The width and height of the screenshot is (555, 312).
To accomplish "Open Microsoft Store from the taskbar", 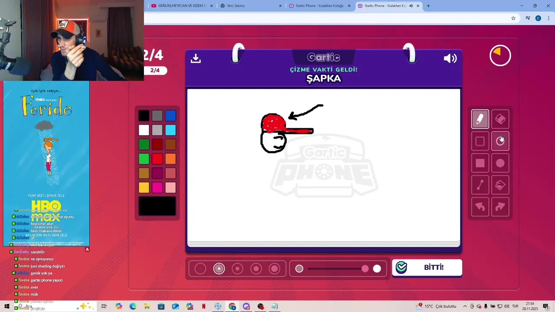I will [x=161, y=306].
